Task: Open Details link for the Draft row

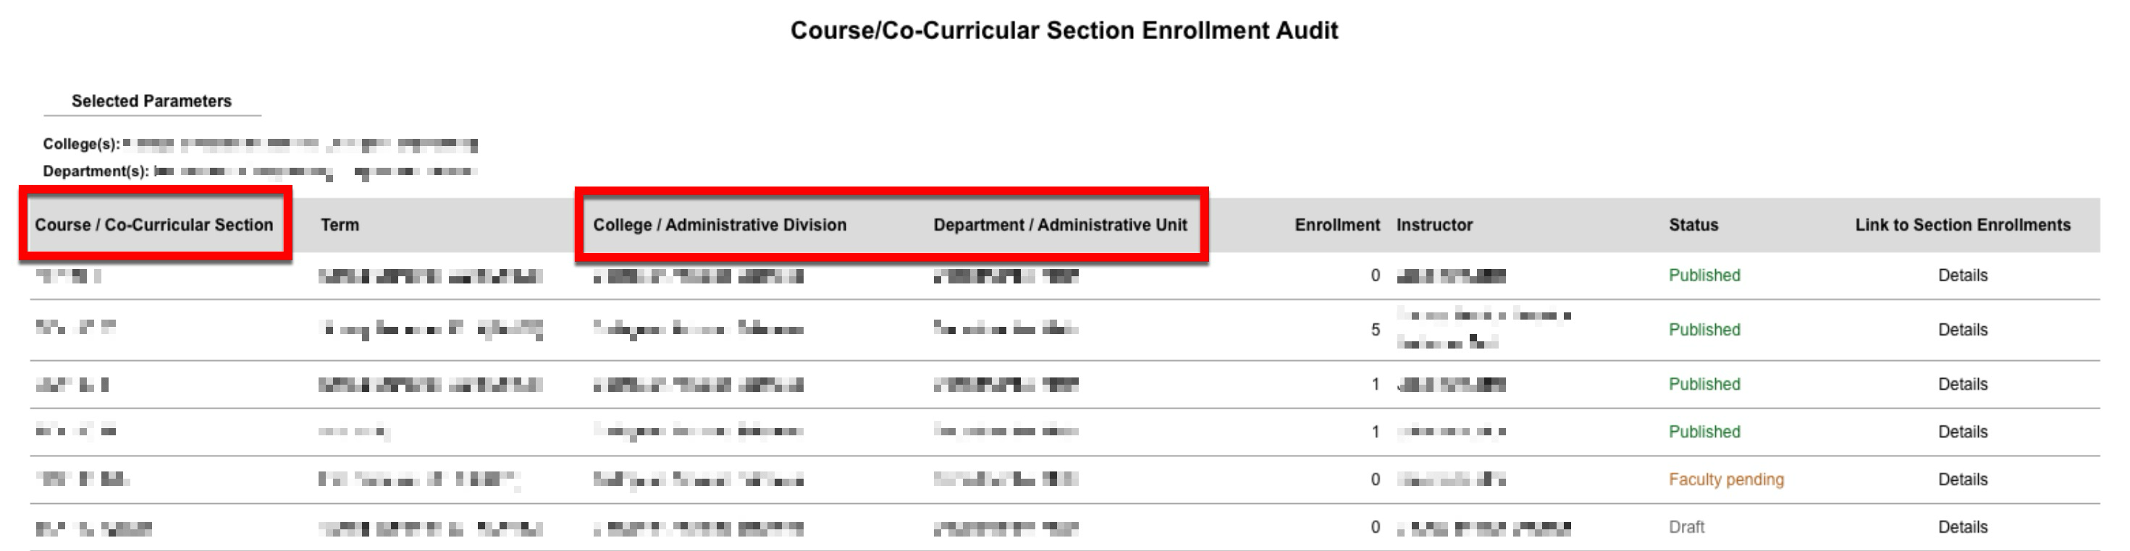Action: pos(1962,527)
